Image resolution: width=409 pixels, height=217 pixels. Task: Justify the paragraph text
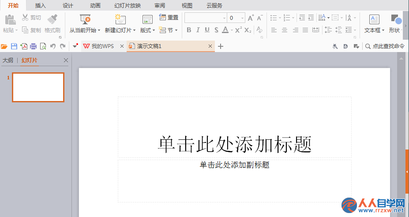click(x=305, y=30)
